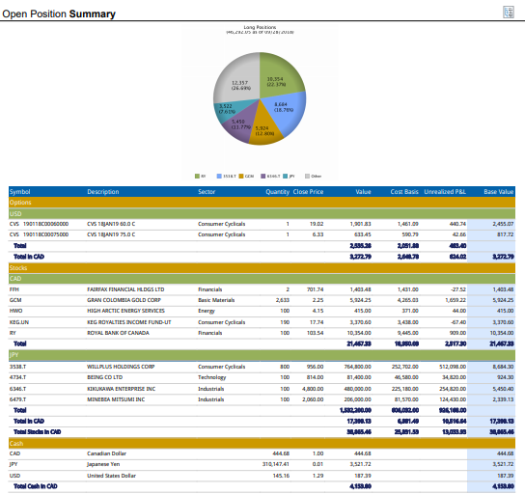525x494 pixels.
Task: Click the 701.74 close price value
Action: [315, 289]
